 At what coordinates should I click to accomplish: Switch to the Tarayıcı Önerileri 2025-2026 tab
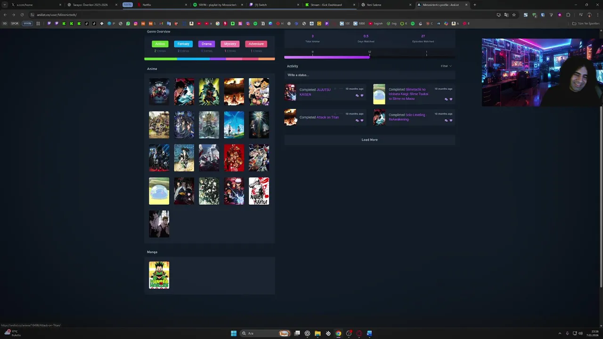(92, 5)
